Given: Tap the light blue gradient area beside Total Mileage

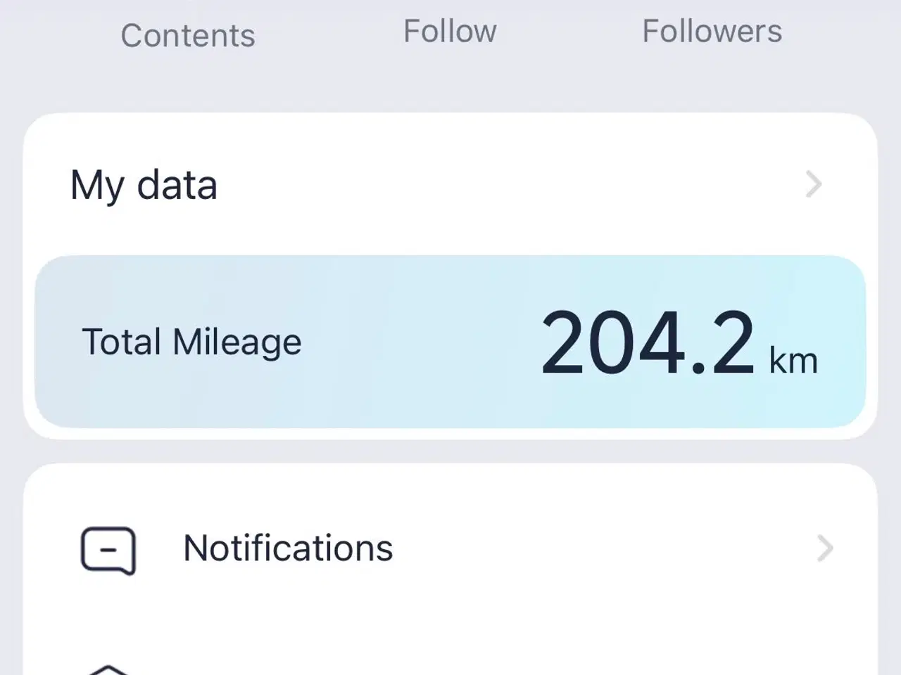Looking at the screenshot, I should tap(422, 342).
